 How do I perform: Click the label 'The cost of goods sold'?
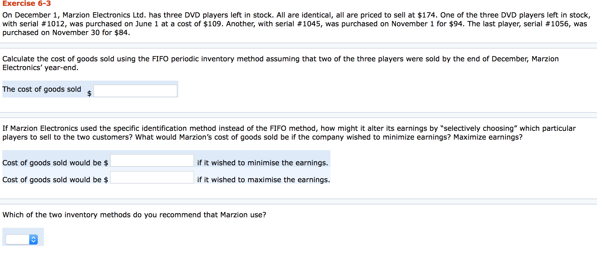pyautogui.click(x=42, y=89)
